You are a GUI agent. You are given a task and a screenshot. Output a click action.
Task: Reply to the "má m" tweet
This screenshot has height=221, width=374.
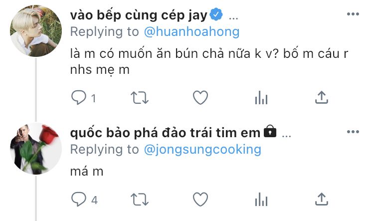(x=78, y=199)
